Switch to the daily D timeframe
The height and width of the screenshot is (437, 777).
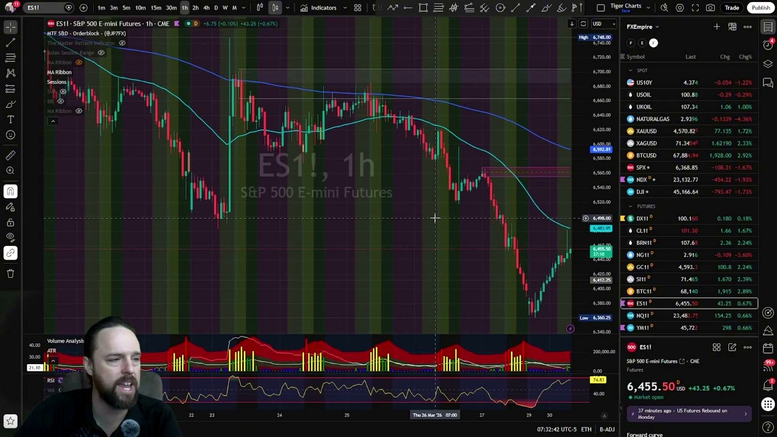click(x=216, y=8)
